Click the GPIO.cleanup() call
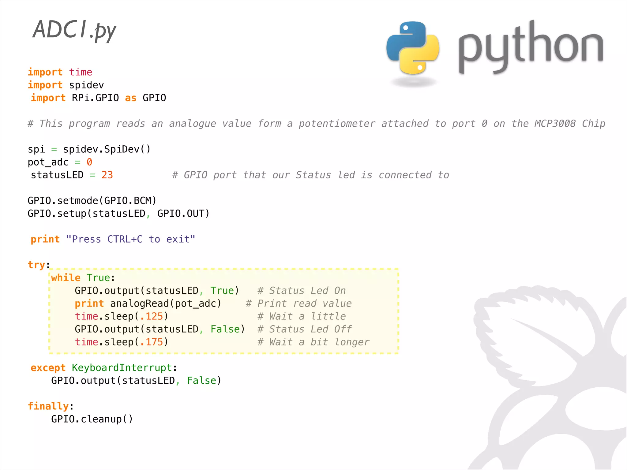627x470 pixels. click(92, 419)
